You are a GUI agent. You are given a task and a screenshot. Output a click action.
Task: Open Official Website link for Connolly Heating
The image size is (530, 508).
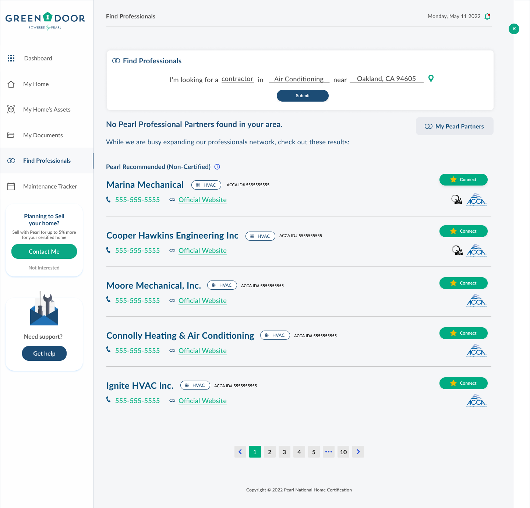point(202,351)
